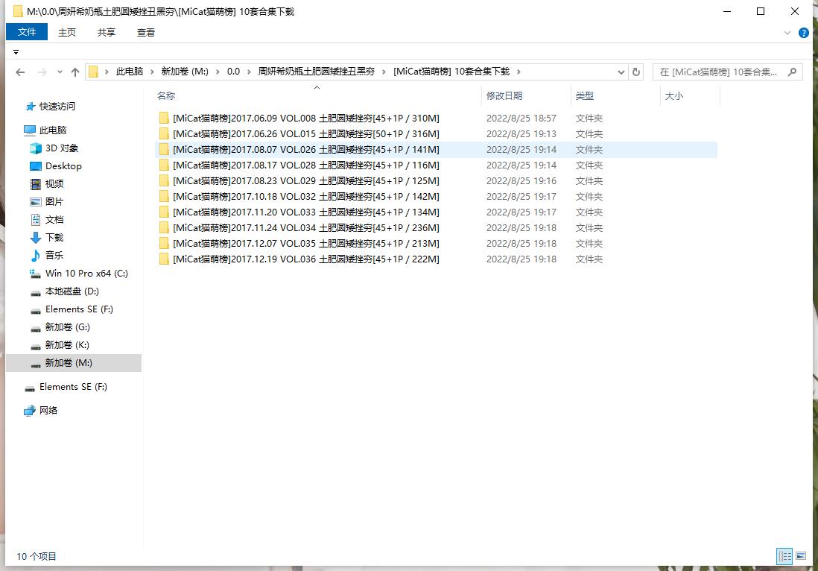Click the folder icon of the VOL.008 row
Viewport: 818px width, 571px height.
pyautogui.click(x=164, y=119)
